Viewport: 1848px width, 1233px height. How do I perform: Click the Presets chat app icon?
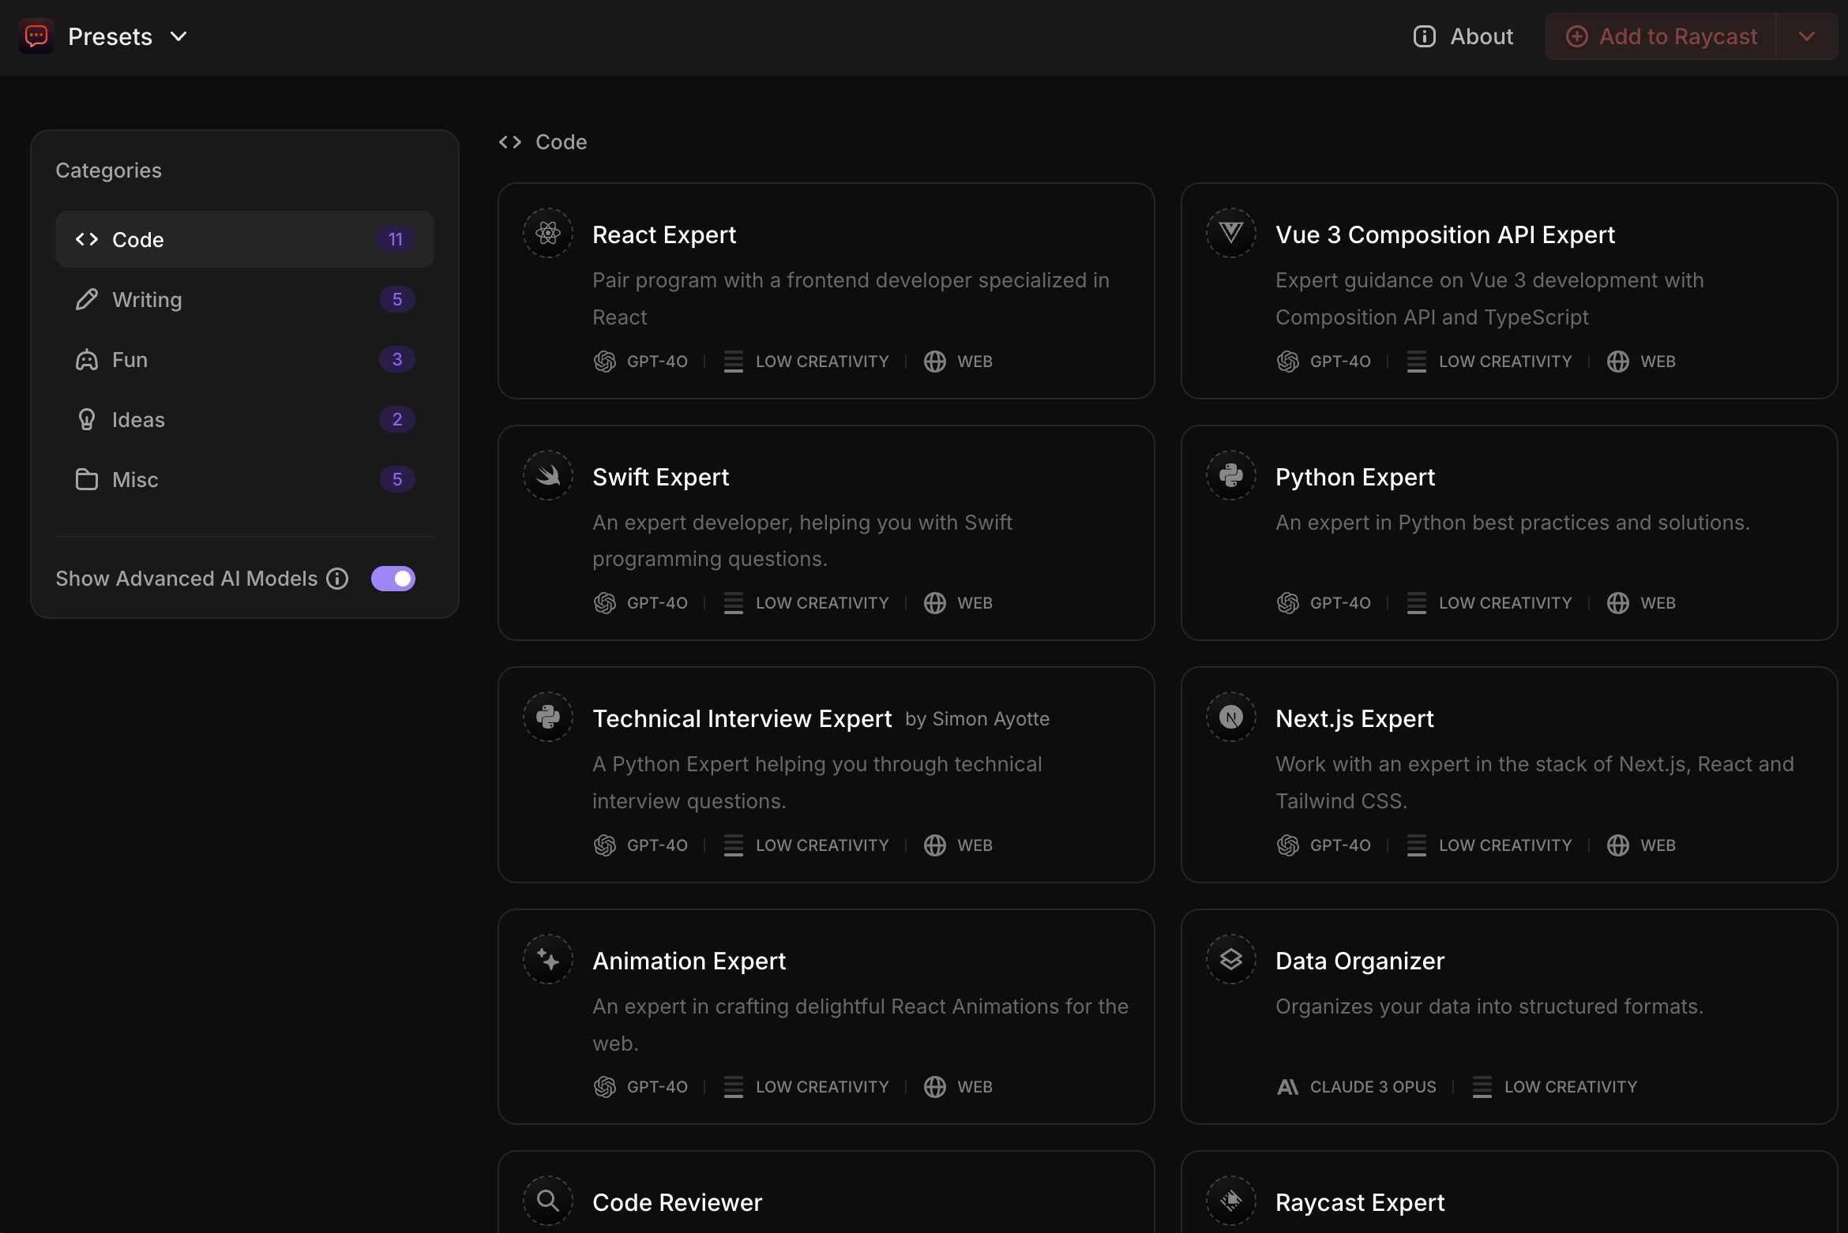point(36,36)
